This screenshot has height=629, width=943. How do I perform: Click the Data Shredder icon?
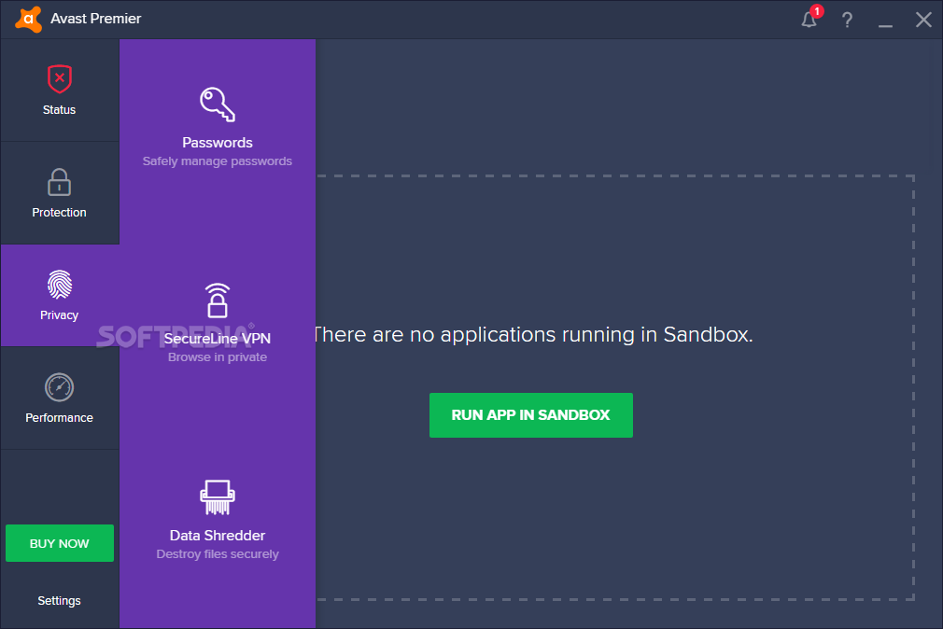pyautogui.click(x=218, y=497)
